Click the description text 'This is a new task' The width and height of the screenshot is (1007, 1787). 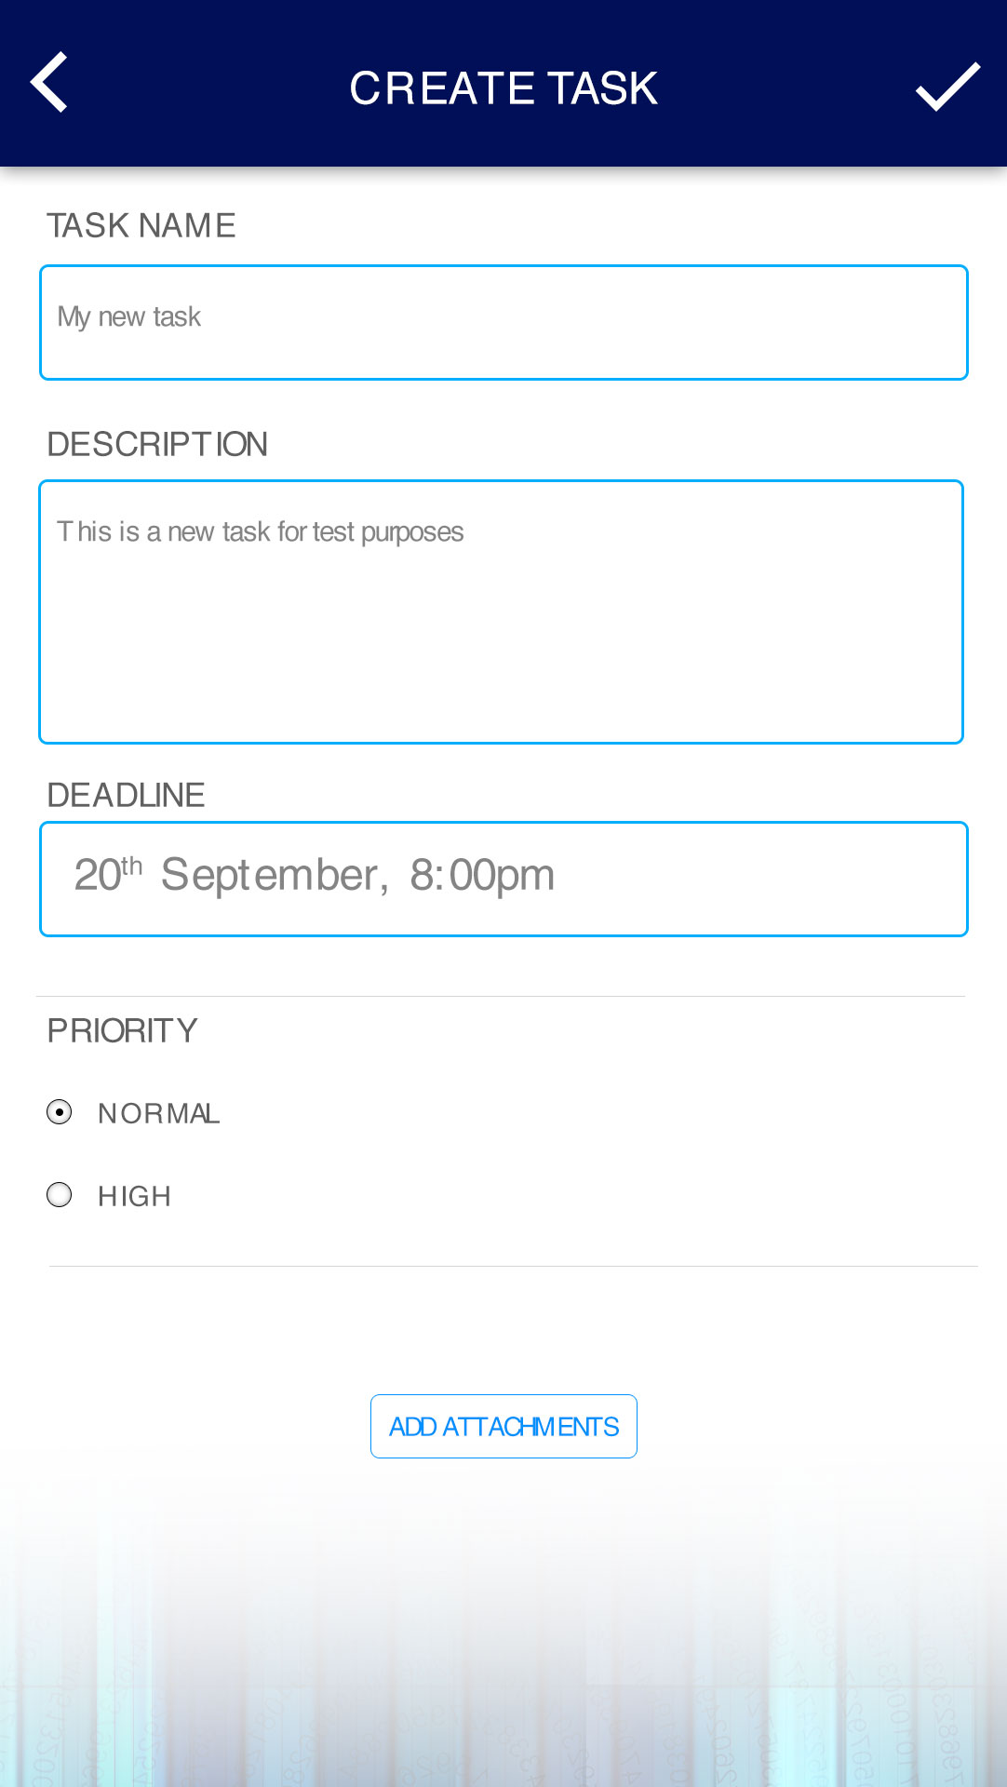coord(260,531)
